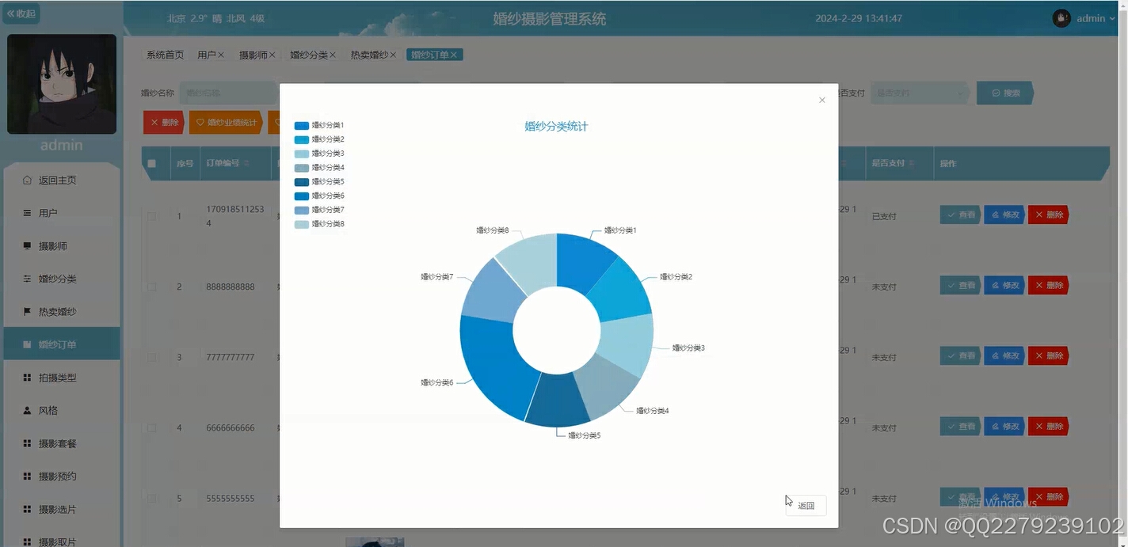Check the select-all checkbox in table header

click(152, 164)
